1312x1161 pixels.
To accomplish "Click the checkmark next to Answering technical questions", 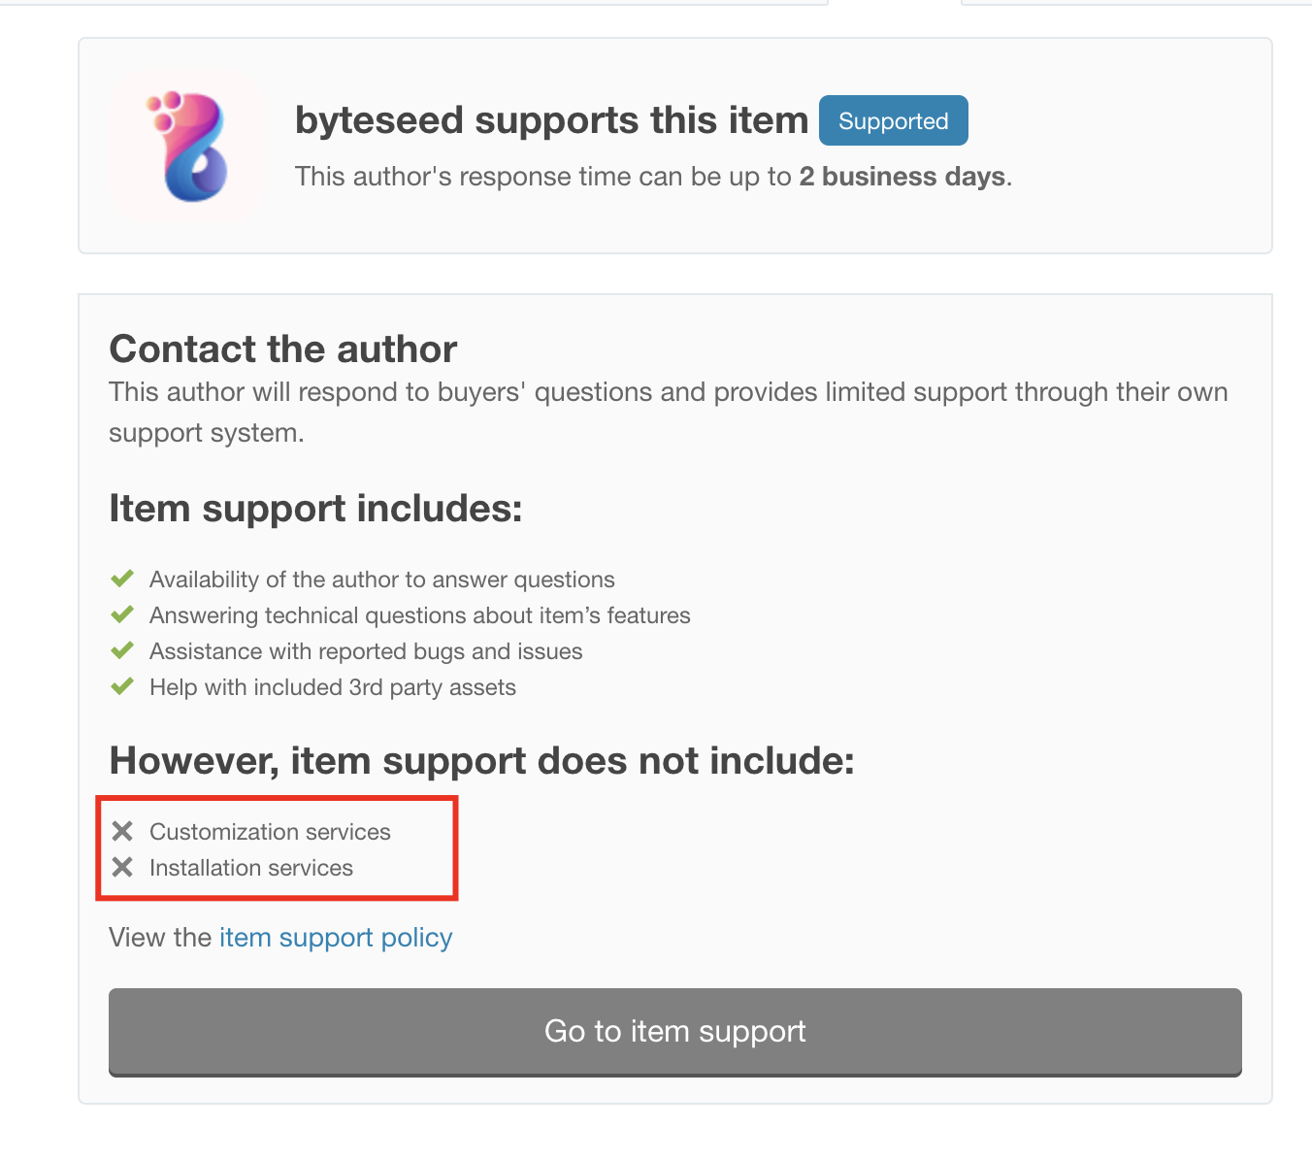I will pyautogui.click(x=122, y=615).
